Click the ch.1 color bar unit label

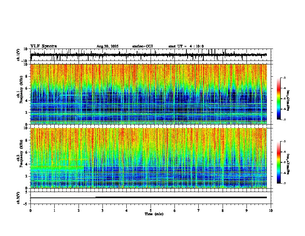click(x=288, y=100)
